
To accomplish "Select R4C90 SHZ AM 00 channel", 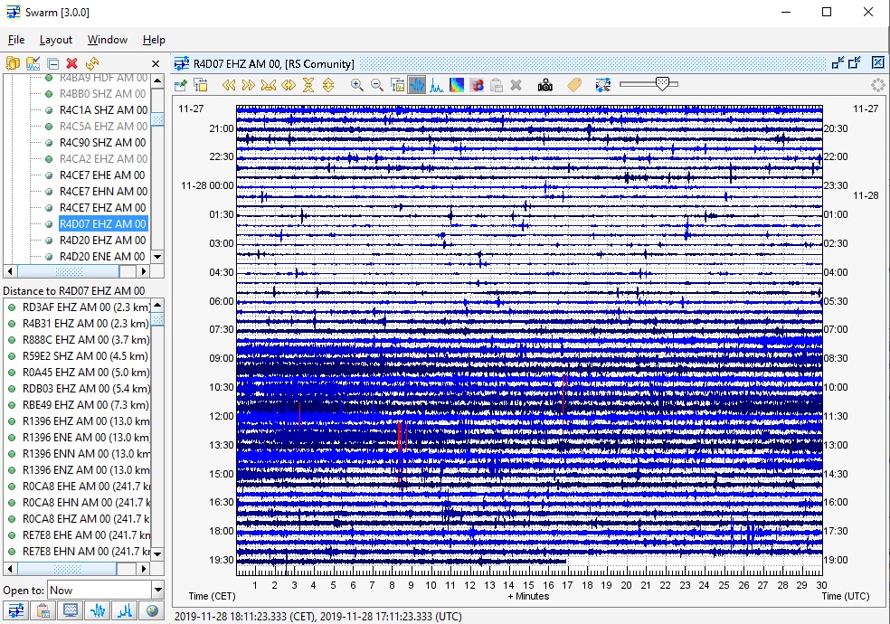I will [x=102, y=143].
